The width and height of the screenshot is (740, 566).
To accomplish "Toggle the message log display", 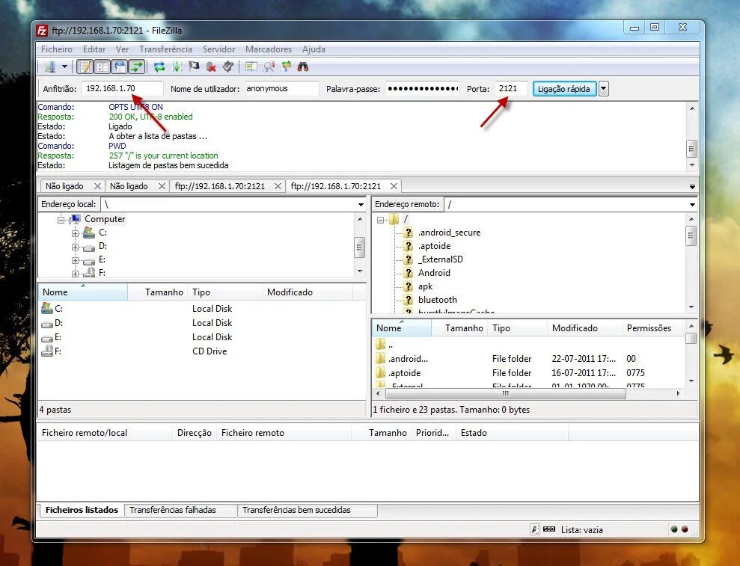I will (x=85, y=67).
